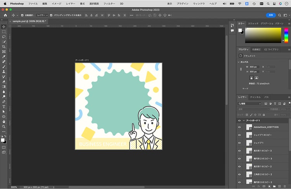Open the workspace switcher dropdown icon
291x189 pixels.
tap(286, 15)
